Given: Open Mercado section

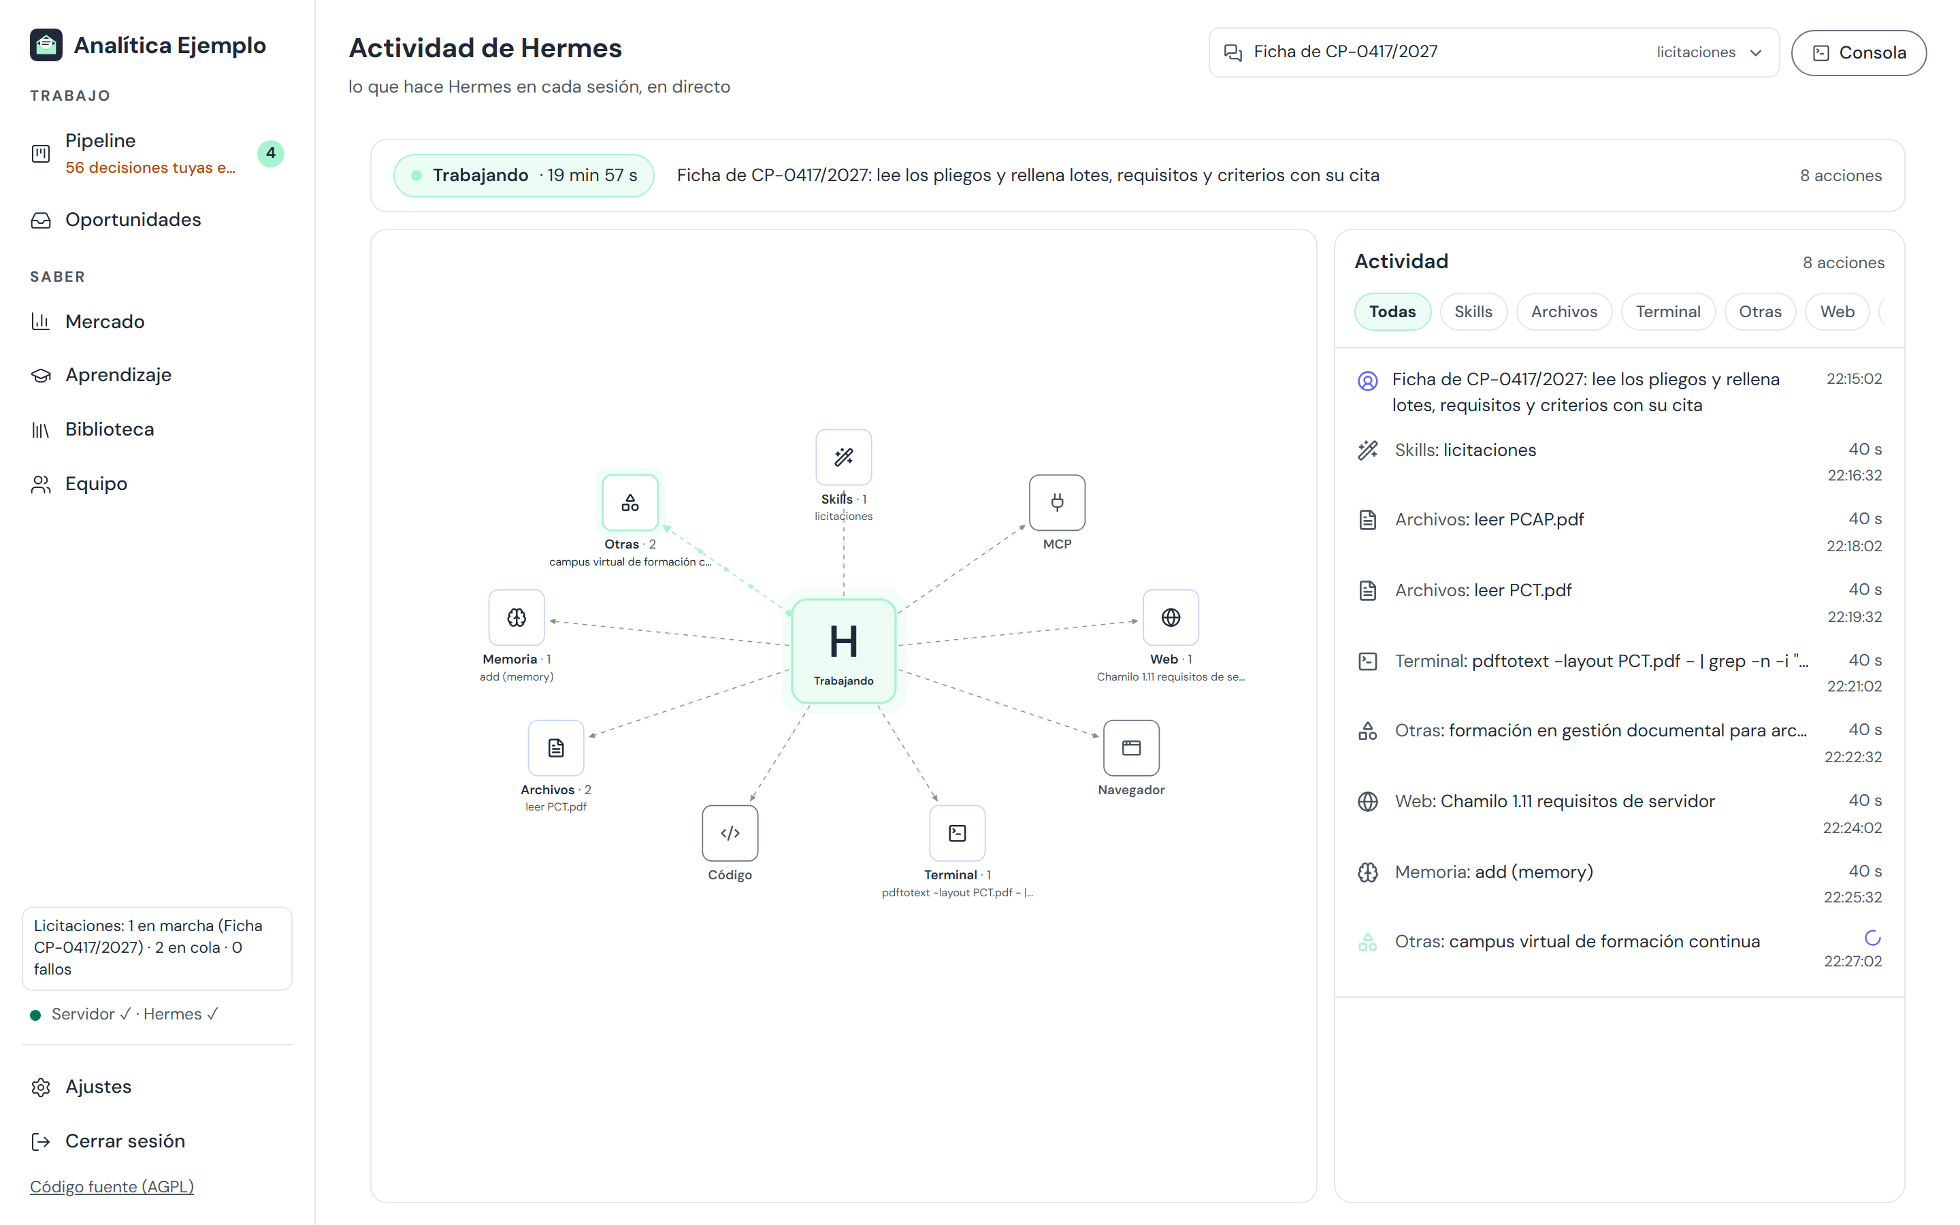Looking at the screenshot, I should click(x=157, y=322).
